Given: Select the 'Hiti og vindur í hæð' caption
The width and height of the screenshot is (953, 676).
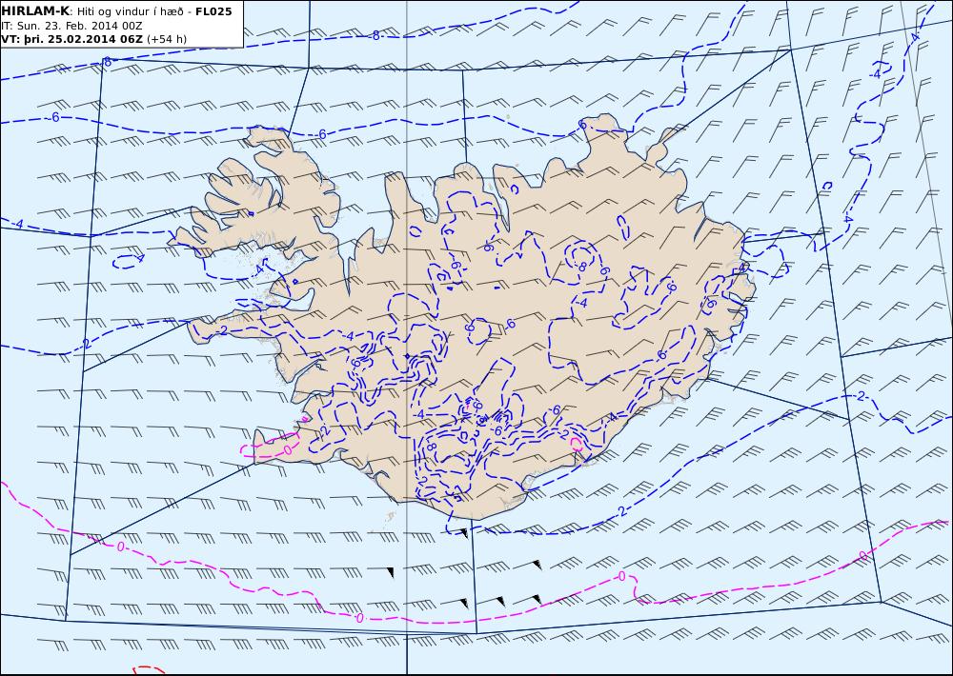Looking at the screenshot, I should (x=131, y=11).
